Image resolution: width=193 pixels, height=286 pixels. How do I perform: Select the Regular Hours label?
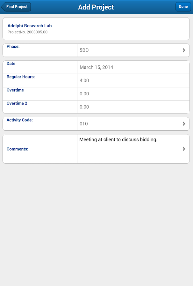click(20, 77)
